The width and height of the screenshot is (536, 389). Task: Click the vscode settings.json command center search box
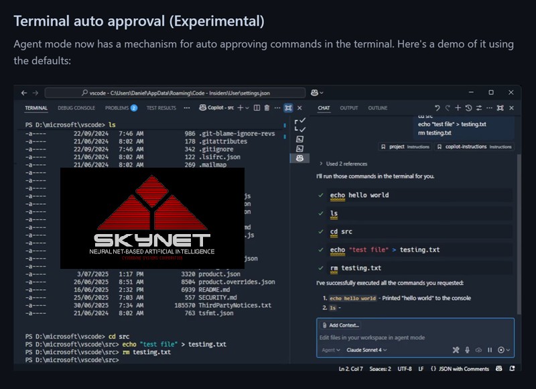pyautogui.click(x=175, y=93)
